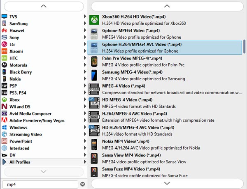Click the profile list scrollbar thumb
This screenshot has height=189, width=247.
coord(244,46)
